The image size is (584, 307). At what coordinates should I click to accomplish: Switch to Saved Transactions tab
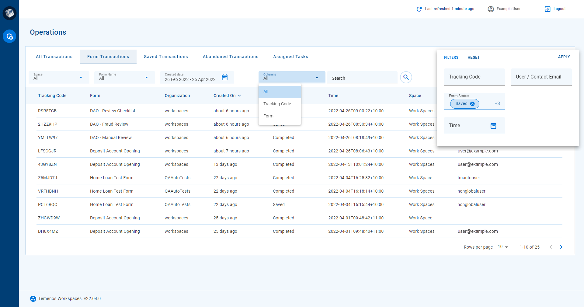(166, 57)
